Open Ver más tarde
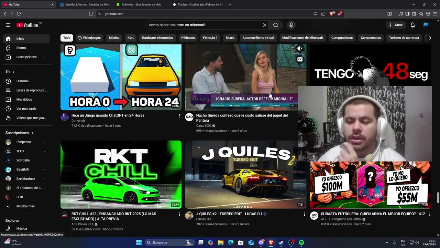 click(x=26, y=108)
